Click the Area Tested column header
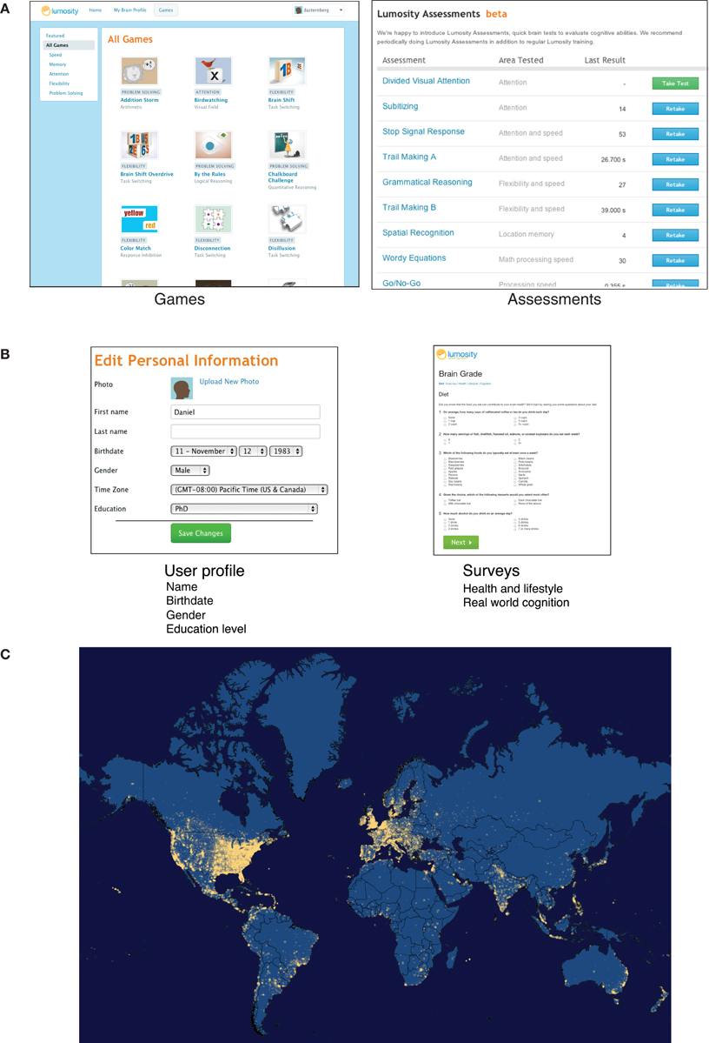The width and height of the screenshot is (709, 1043). click(x=521, y=61)
